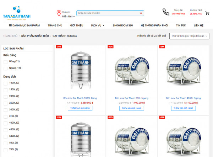Viewport: 213px width, 157px height.
Task: Click the -24% badge on Bồn inox 1000L Đứng
Action: click(x=59, y=47)
